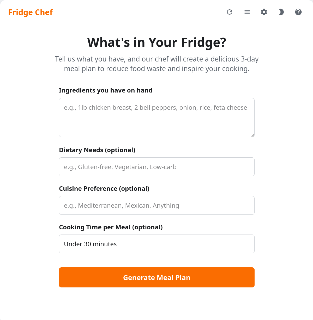
Task: Open the saved meal plans list icon
Action: click(x=246, y=12)
